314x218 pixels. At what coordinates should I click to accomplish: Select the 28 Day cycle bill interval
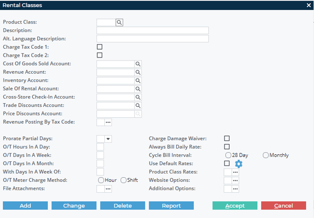[228, 155]
